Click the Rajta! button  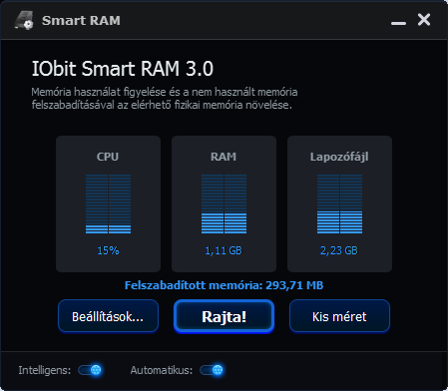224,316
